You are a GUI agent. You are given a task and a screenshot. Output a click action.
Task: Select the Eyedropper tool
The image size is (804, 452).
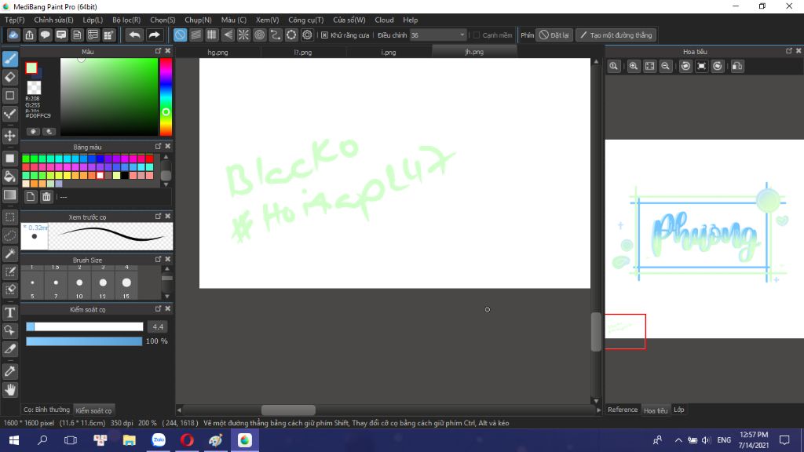(x=10, y=371)
